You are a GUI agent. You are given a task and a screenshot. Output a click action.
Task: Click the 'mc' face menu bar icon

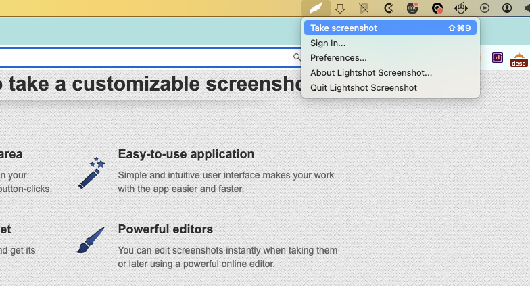click(x=412, y=8)
